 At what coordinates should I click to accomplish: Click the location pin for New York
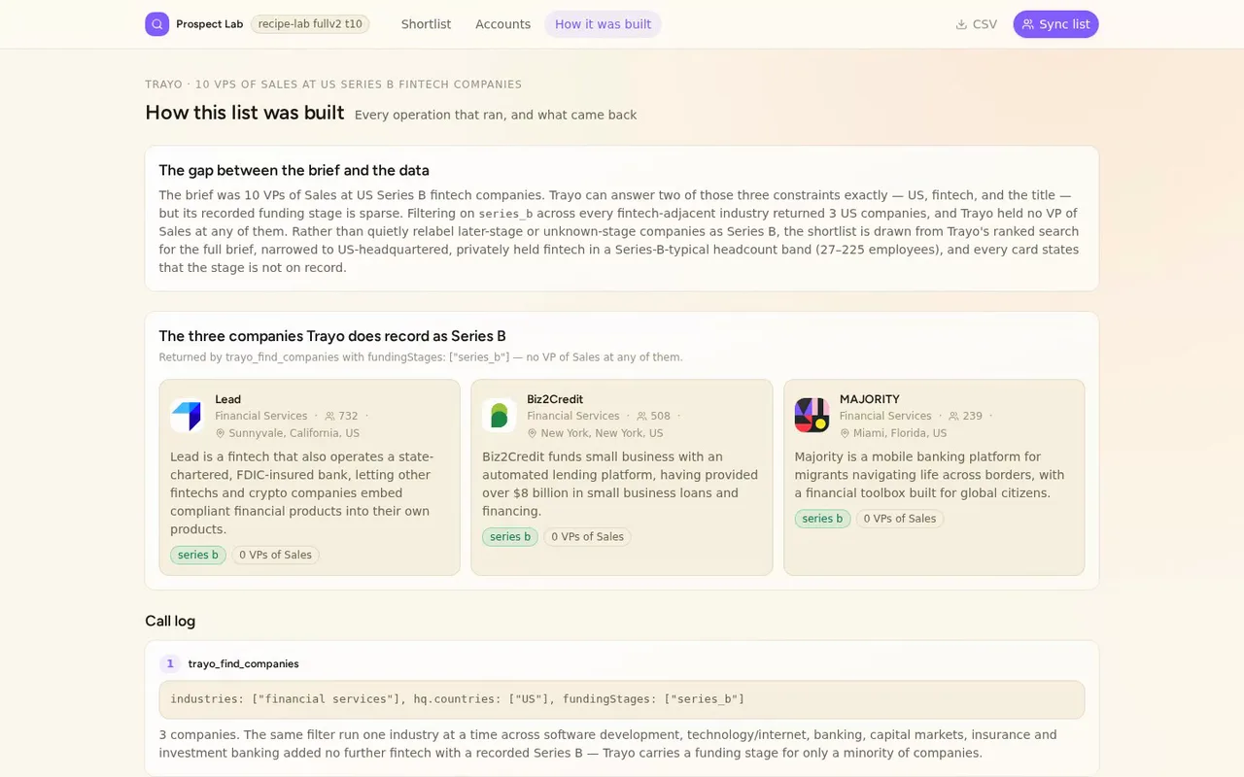pos(533,433)
